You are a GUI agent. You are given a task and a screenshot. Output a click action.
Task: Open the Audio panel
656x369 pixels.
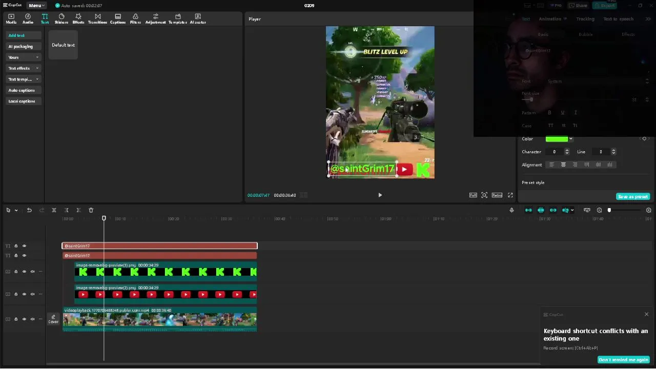[28, 19]
